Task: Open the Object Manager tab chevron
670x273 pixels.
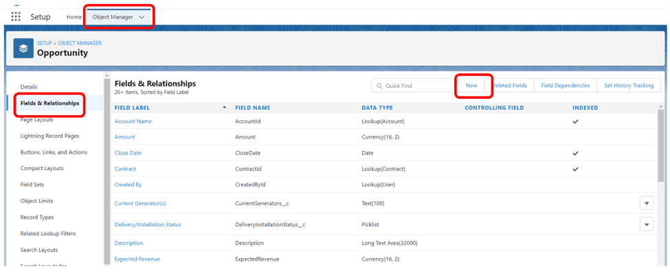Action: 142,17
